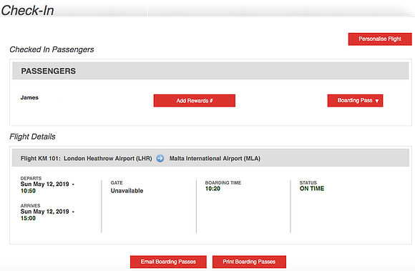Click Malta International Airport (MLA) text

215,158
